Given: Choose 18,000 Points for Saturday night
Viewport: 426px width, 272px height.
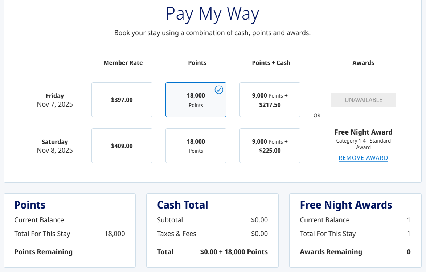Looking at the screenshot, I should point(196,145).
